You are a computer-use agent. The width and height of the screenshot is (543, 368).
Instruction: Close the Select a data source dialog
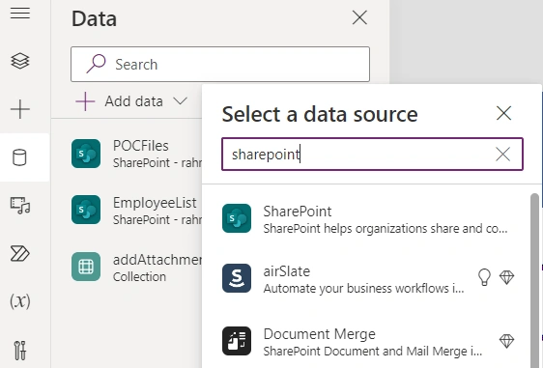tap(503, 113)
